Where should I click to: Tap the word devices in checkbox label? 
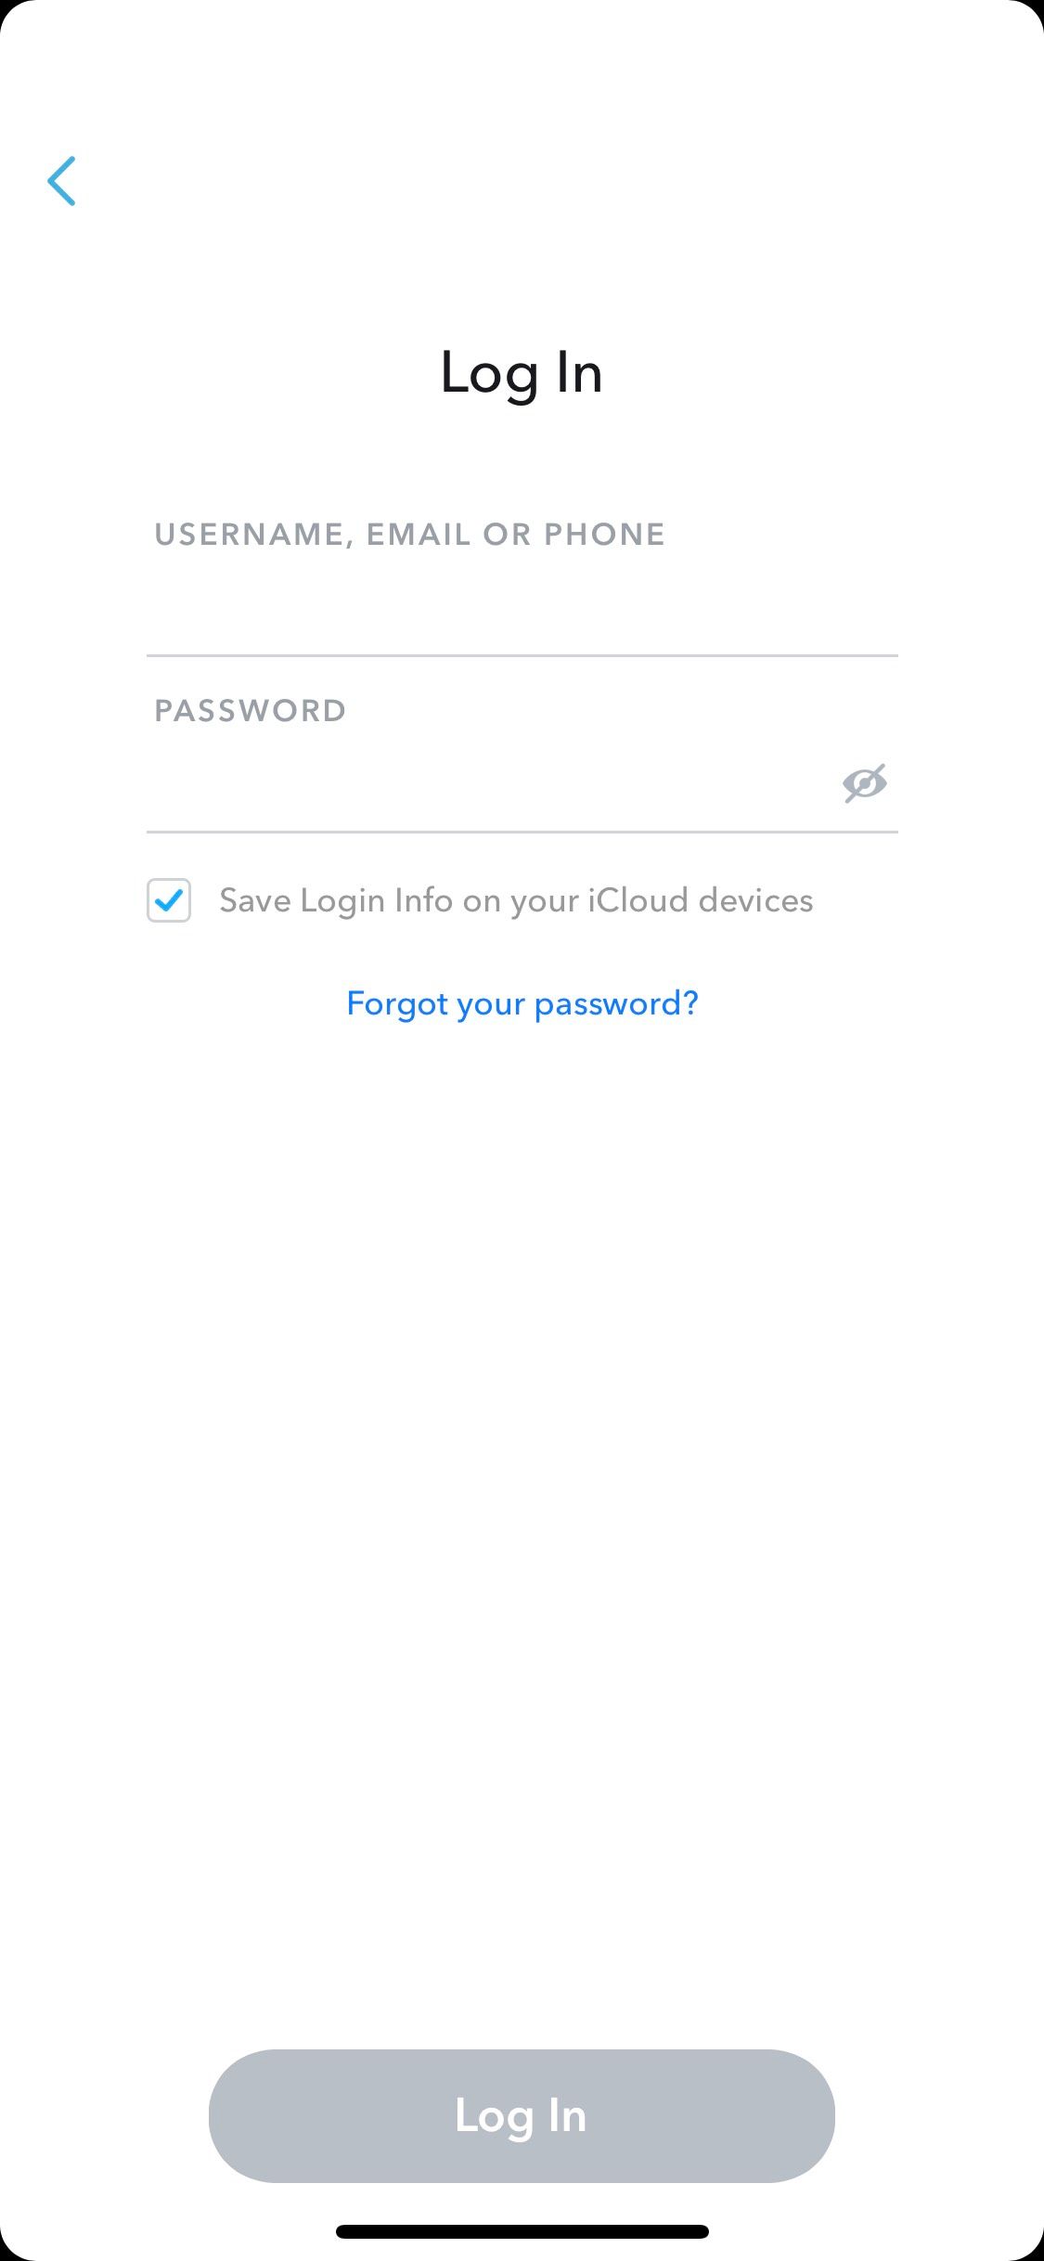tap(755, 900)
